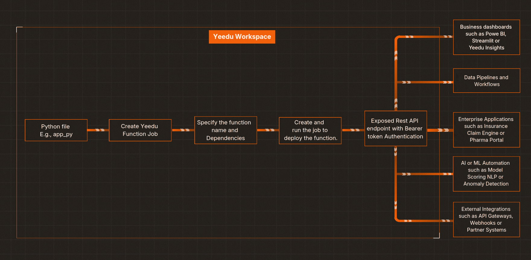Click arrow between Function Job and Specify function
This screenshot has width=531, height=260.
tap(183, 130)
